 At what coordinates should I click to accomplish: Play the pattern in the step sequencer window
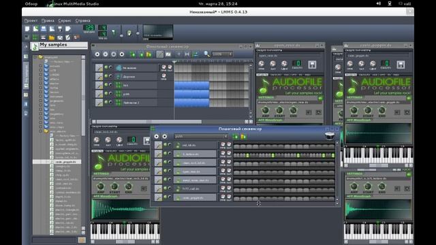pyautogui.click(x=156, y=136)
